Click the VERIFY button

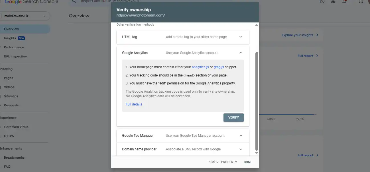233,117
